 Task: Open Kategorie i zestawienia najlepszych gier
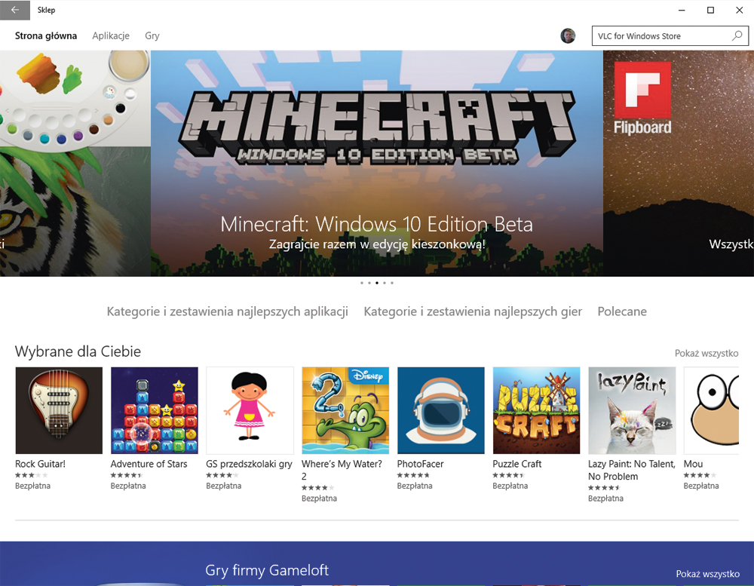coord(473,311)
